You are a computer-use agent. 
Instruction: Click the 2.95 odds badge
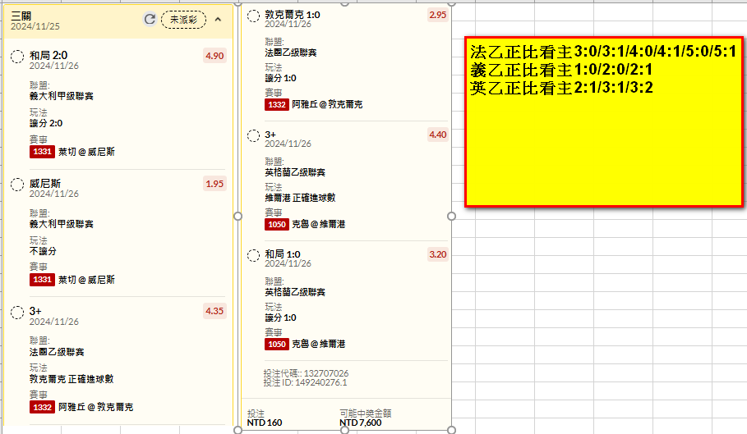pyautogui.click(x=438, y=15)
